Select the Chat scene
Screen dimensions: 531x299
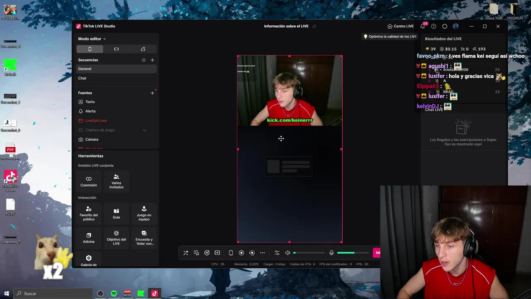[x=116, y=78]
